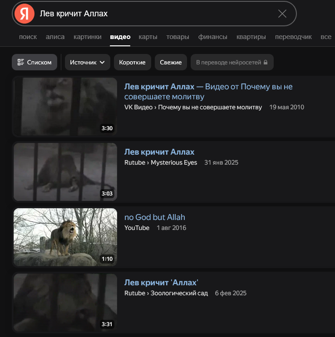This screenshot has height=337, width=335.
Task: Click 'VK Видео › Почему вы не совершаете молитву' source
Action: [193, 107]
